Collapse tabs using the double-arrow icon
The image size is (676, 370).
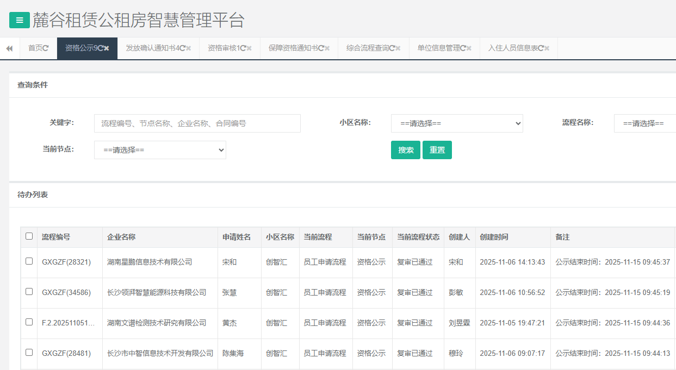click(x=9, y=48)
